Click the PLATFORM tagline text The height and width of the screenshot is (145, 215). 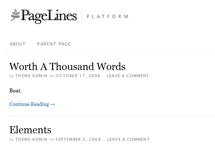(108, 17)
